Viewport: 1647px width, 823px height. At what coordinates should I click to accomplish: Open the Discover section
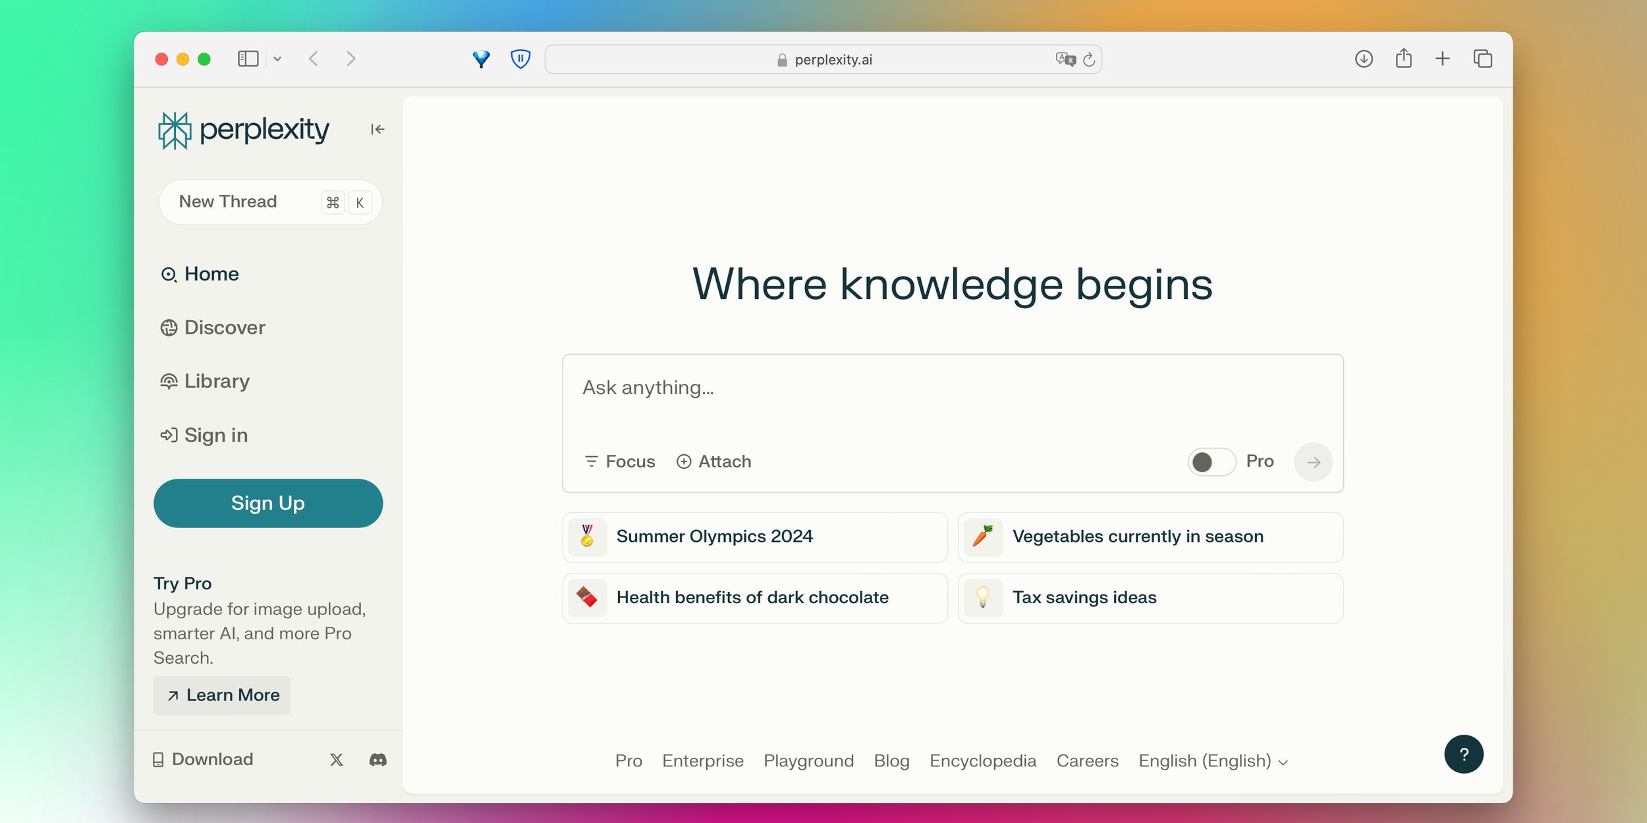point(213,328)
